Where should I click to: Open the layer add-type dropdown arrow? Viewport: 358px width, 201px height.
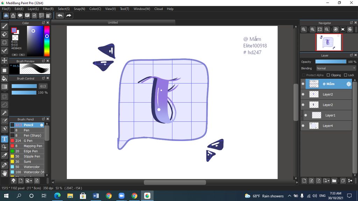point(327,181)
